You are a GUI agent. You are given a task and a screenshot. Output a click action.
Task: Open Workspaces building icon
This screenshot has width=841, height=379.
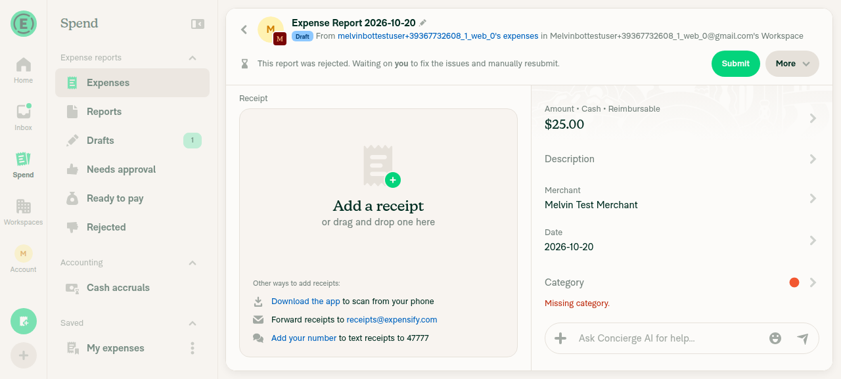23,206
